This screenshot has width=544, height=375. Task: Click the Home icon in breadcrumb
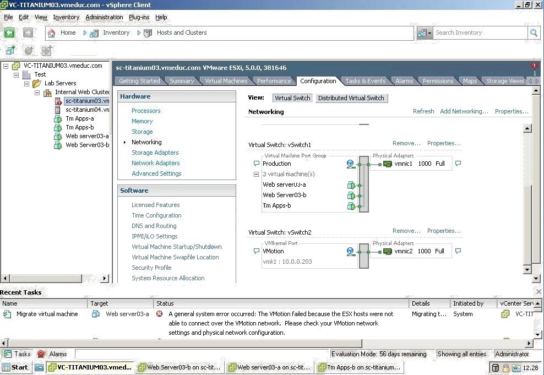pyautogui.click(x=51, y=33)
